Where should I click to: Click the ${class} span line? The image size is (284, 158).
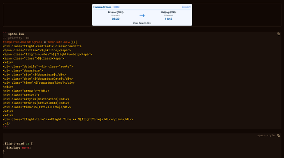[33, 59]
